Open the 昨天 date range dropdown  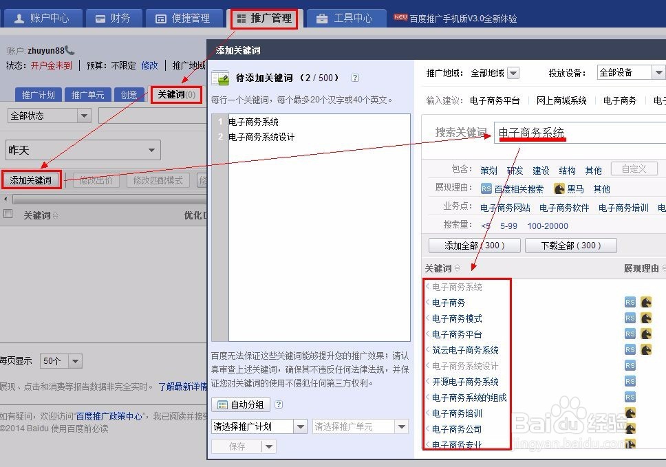83,150
